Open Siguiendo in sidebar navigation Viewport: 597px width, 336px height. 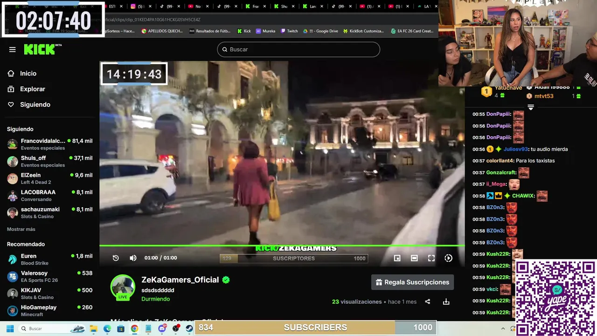pos(35,105)
